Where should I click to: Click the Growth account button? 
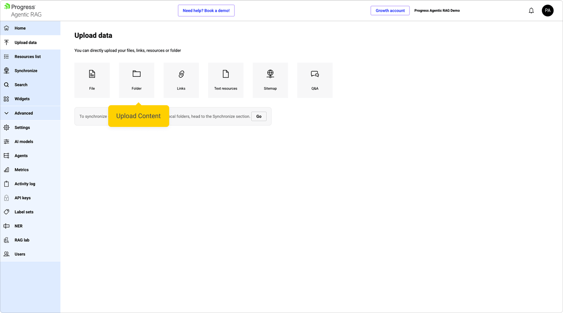tap(390, 11)
